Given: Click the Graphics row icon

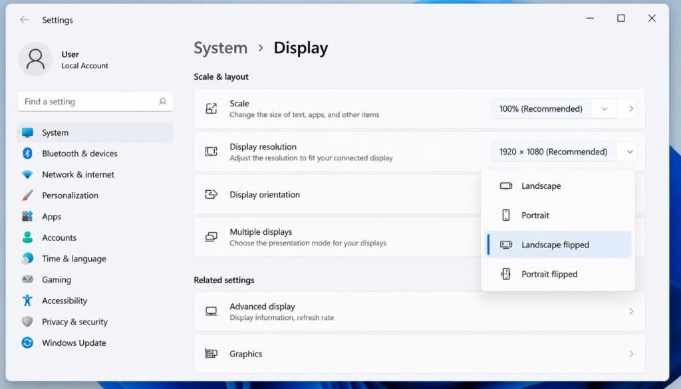Looking at the screenshot, I should 211,353.
